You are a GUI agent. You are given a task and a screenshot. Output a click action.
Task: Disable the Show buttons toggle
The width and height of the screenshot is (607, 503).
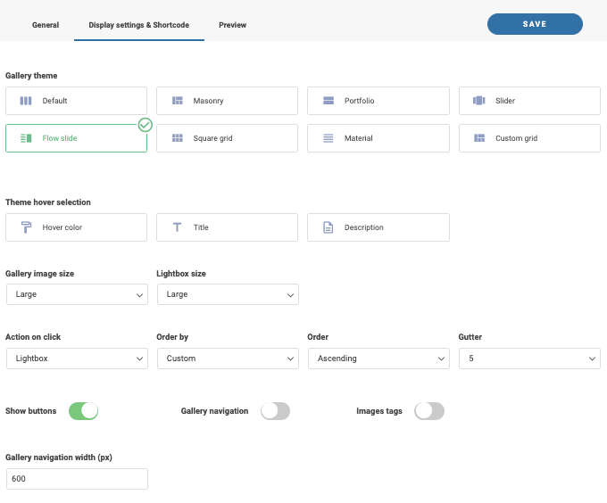83,411
